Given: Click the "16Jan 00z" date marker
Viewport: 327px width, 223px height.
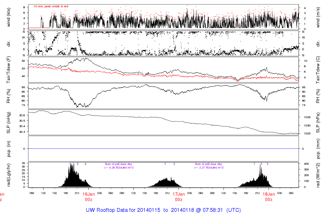Looking at the screenshot, I should (x=89, y=197).
